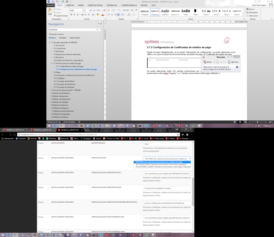Undo last action in Word

coord(57,2)
